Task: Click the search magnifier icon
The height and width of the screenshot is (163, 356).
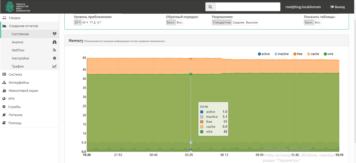Action: [210, 7]
